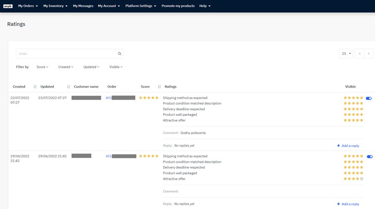Open the Visible filter dropdown
Image resolution: width=375 pixels, height=209 pixels.
point(116,67)
